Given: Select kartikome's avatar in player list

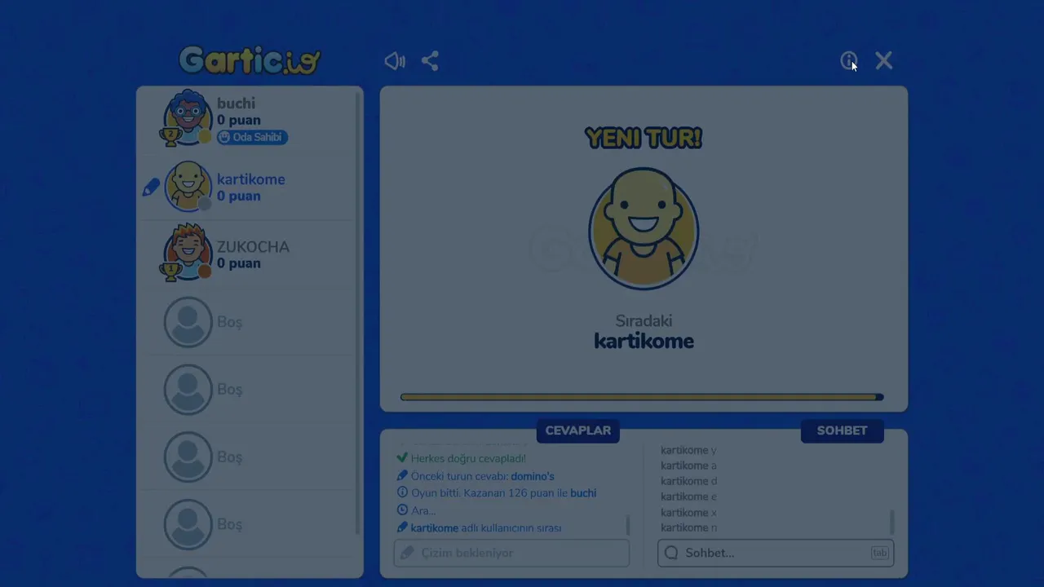Looking at the screenshot, I should [x=188, y=186].
